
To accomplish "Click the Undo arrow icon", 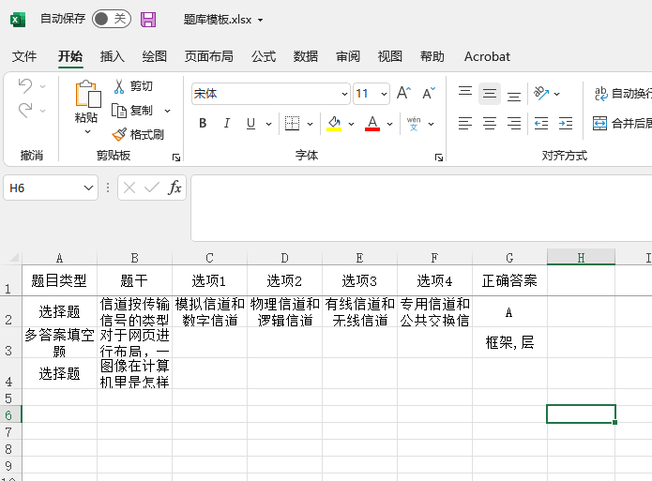I will coord(25,86).
